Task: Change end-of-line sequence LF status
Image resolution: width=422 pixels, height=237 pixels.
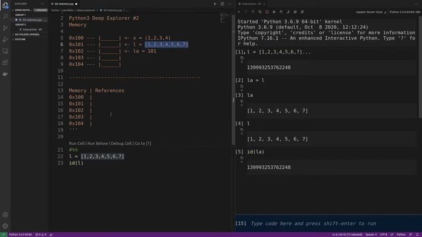Action: (x=392, y=234)
